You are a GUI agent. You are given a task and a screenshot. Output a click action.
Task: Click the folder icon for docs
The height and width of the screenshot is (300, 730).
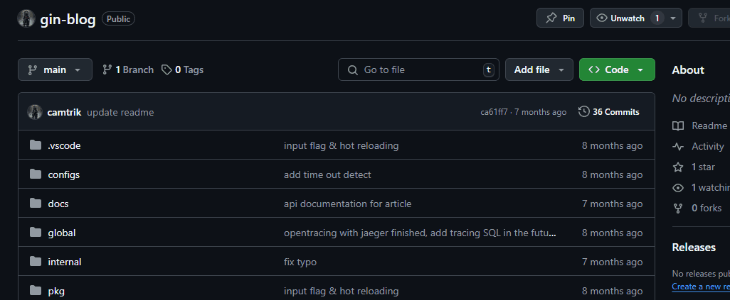[x=36, y=204]
